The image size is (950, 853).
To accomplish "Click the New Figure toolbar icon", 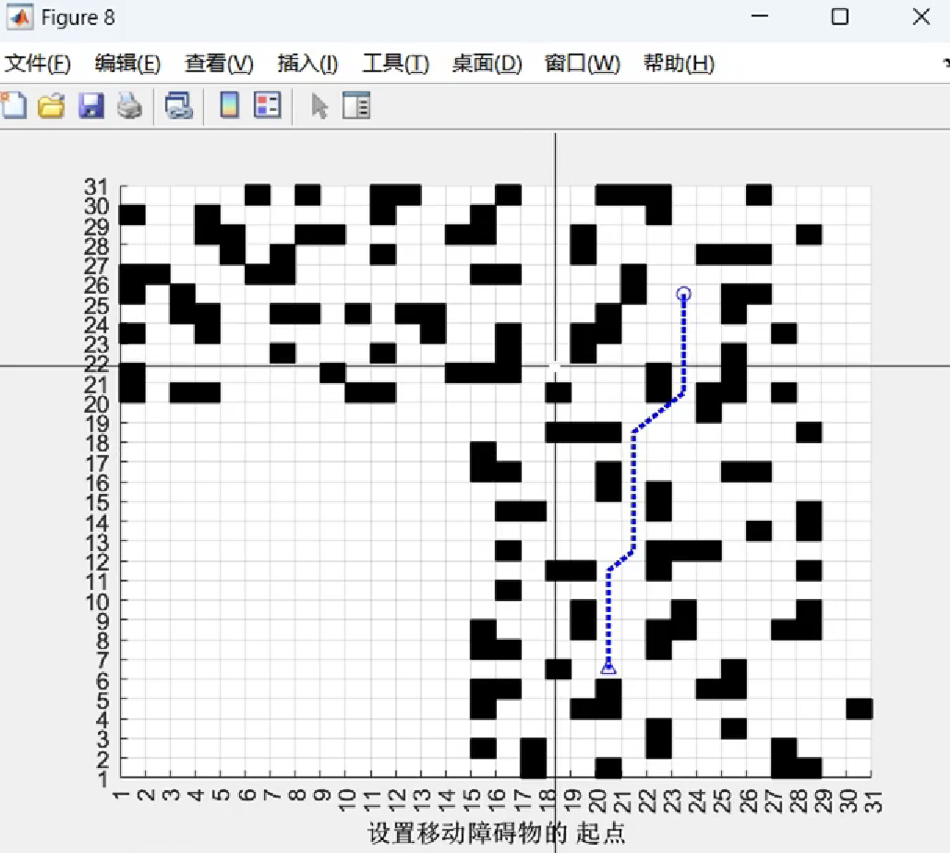I will point(13,105).
